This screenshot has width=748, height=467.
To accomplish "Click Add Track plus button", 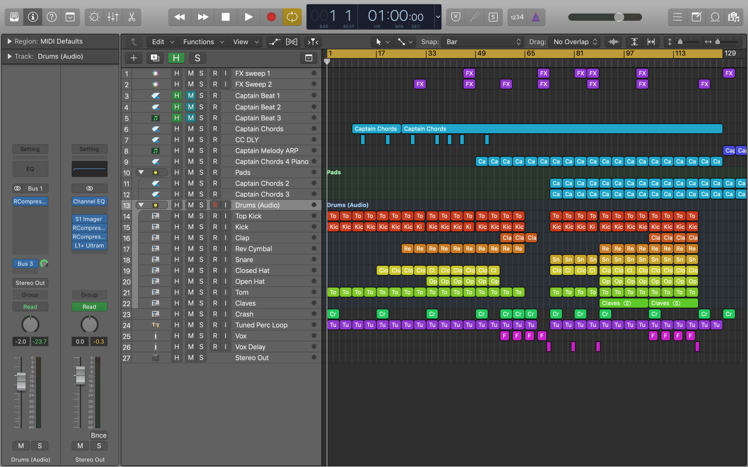I will (134, 58).
